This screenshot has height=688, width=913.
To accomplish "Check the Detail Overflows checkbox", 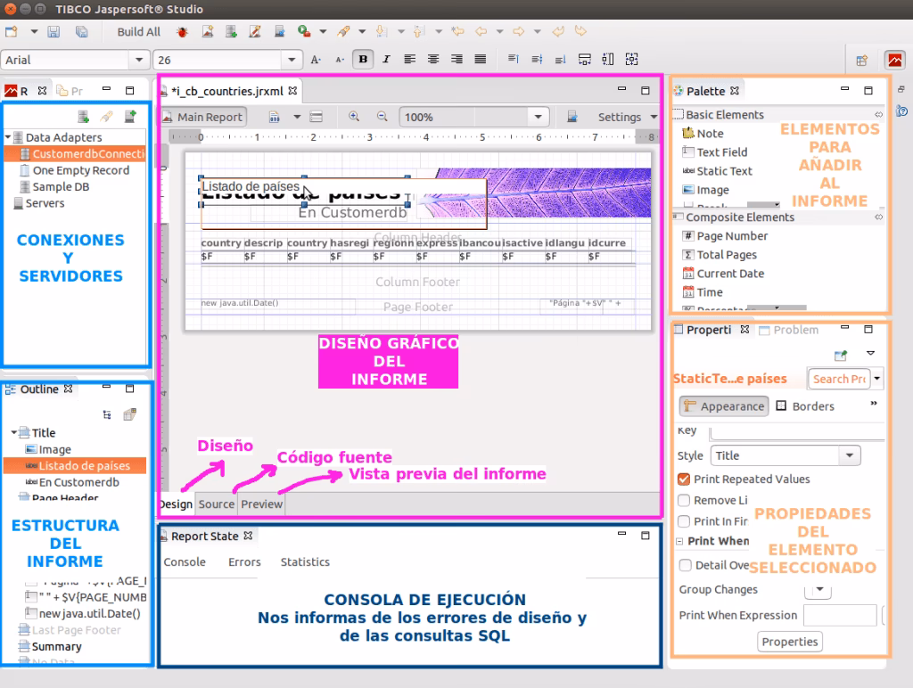I will pos(685,565).
